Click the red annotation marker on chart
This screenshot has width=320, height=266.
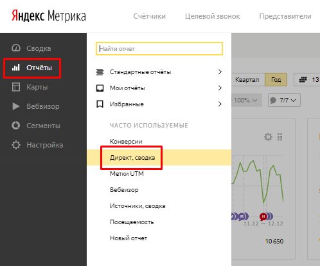(263, 216)
